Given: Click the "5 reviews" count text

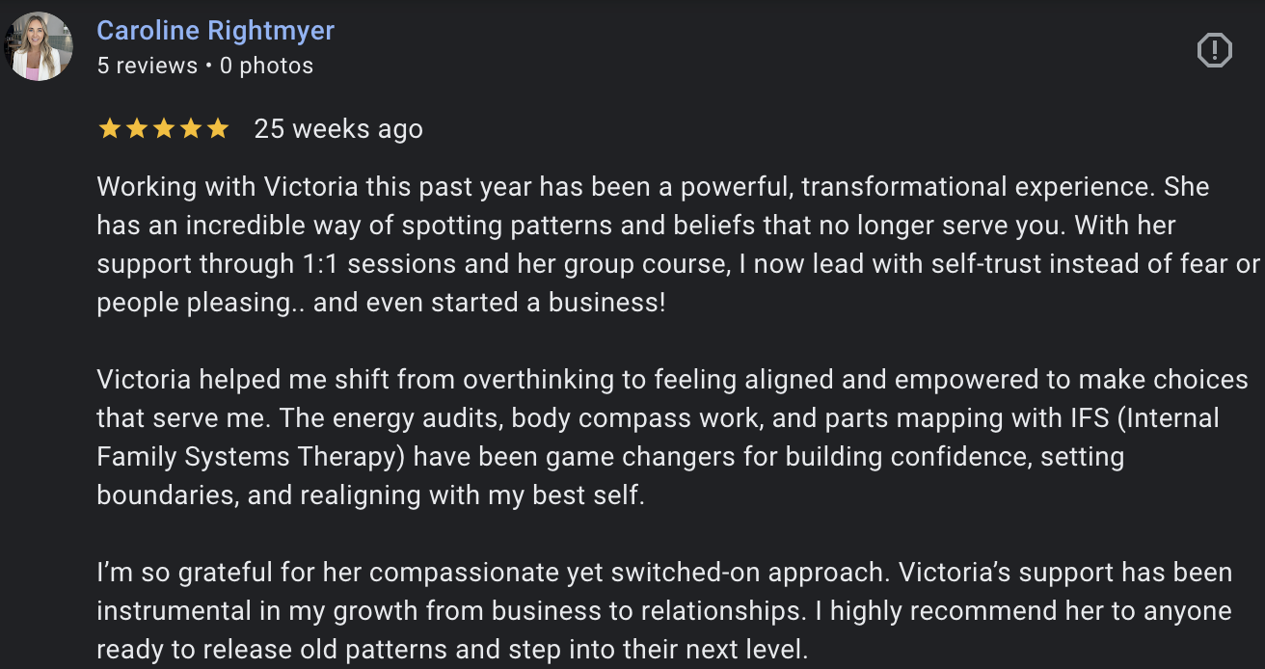Looking at the screenshot, I should point(148,66).
